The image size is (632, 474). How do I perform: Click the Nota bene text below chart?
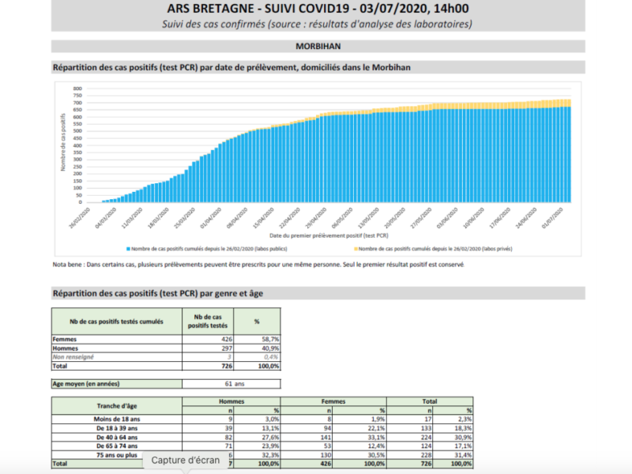[258, 265]
